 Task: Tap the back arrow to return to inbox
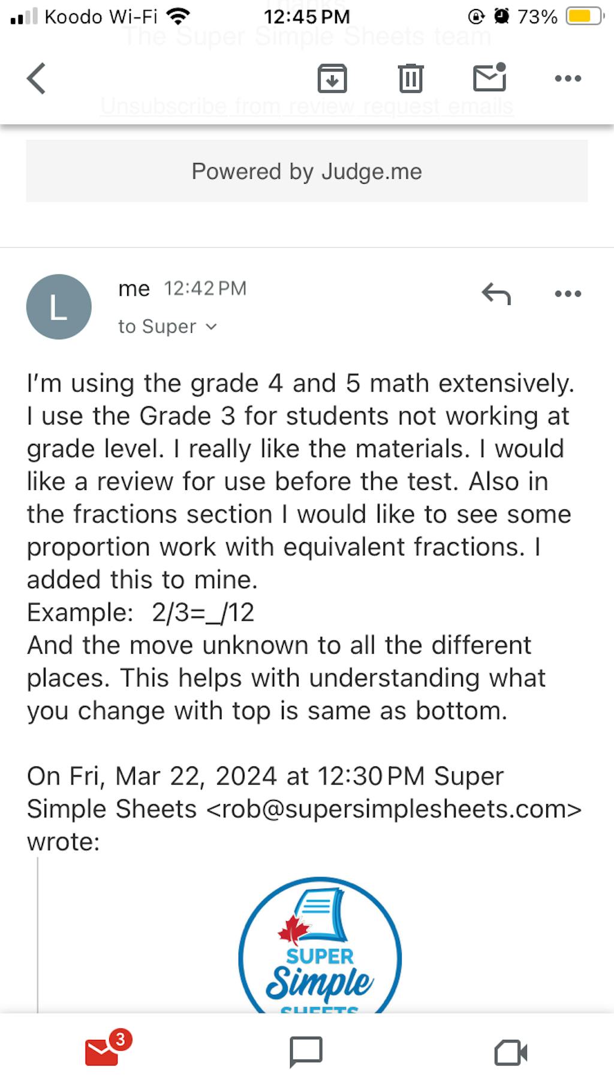(35, 77)
